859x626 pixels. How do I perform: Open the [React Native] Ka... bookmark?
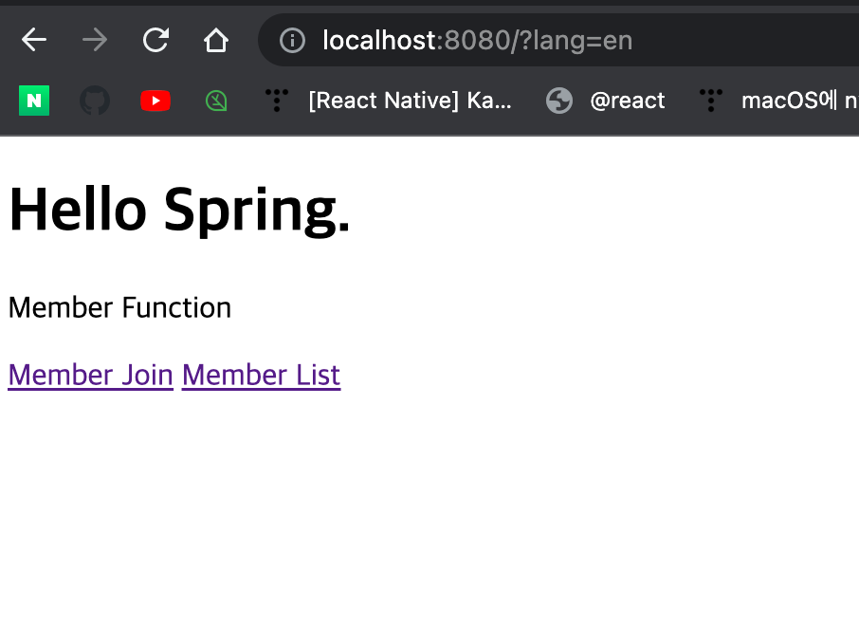point(389,101)
